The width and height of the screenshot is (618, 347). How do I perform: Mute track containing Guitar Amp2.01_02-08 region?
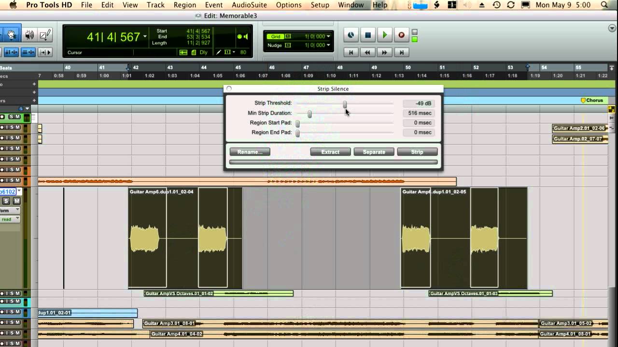(17, 127)
